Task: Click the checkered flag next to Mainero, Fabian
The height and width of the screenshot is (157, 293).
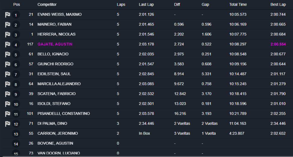Action: point(8,25)
